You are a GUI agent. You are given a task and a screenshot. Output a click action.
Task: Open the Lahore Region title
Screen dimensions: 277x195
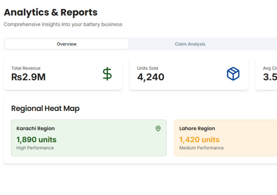pos(197,128)
